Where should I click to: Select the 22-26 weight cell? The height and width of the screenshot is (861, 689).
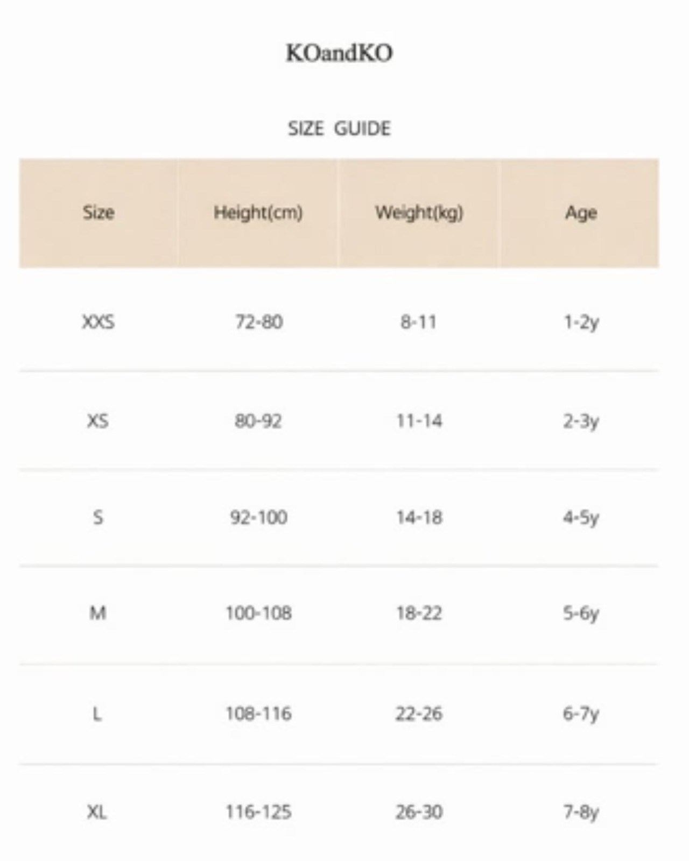(x=419, y=714)
